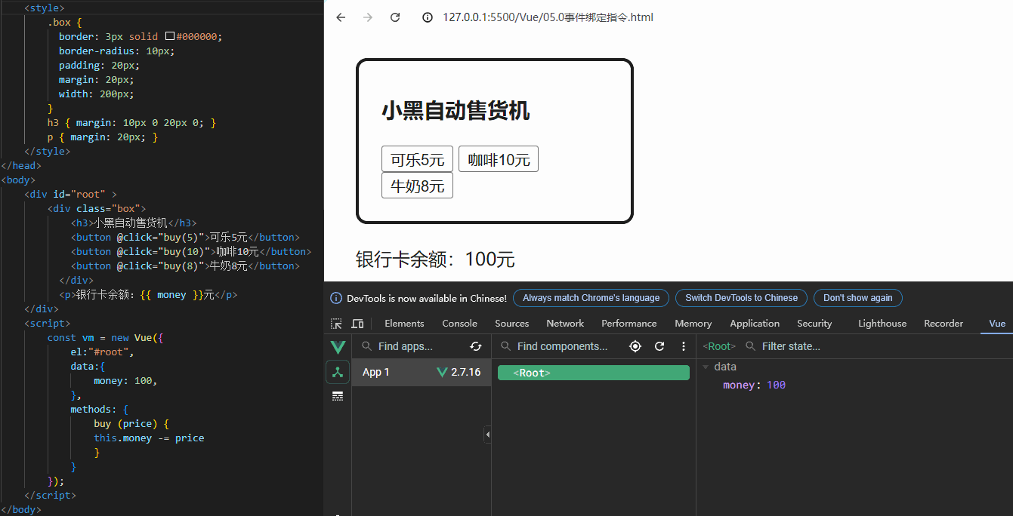Screen dimensions: 1013x516
Task: Click money: 100 line in code editor
Action: tap(125, 381)
